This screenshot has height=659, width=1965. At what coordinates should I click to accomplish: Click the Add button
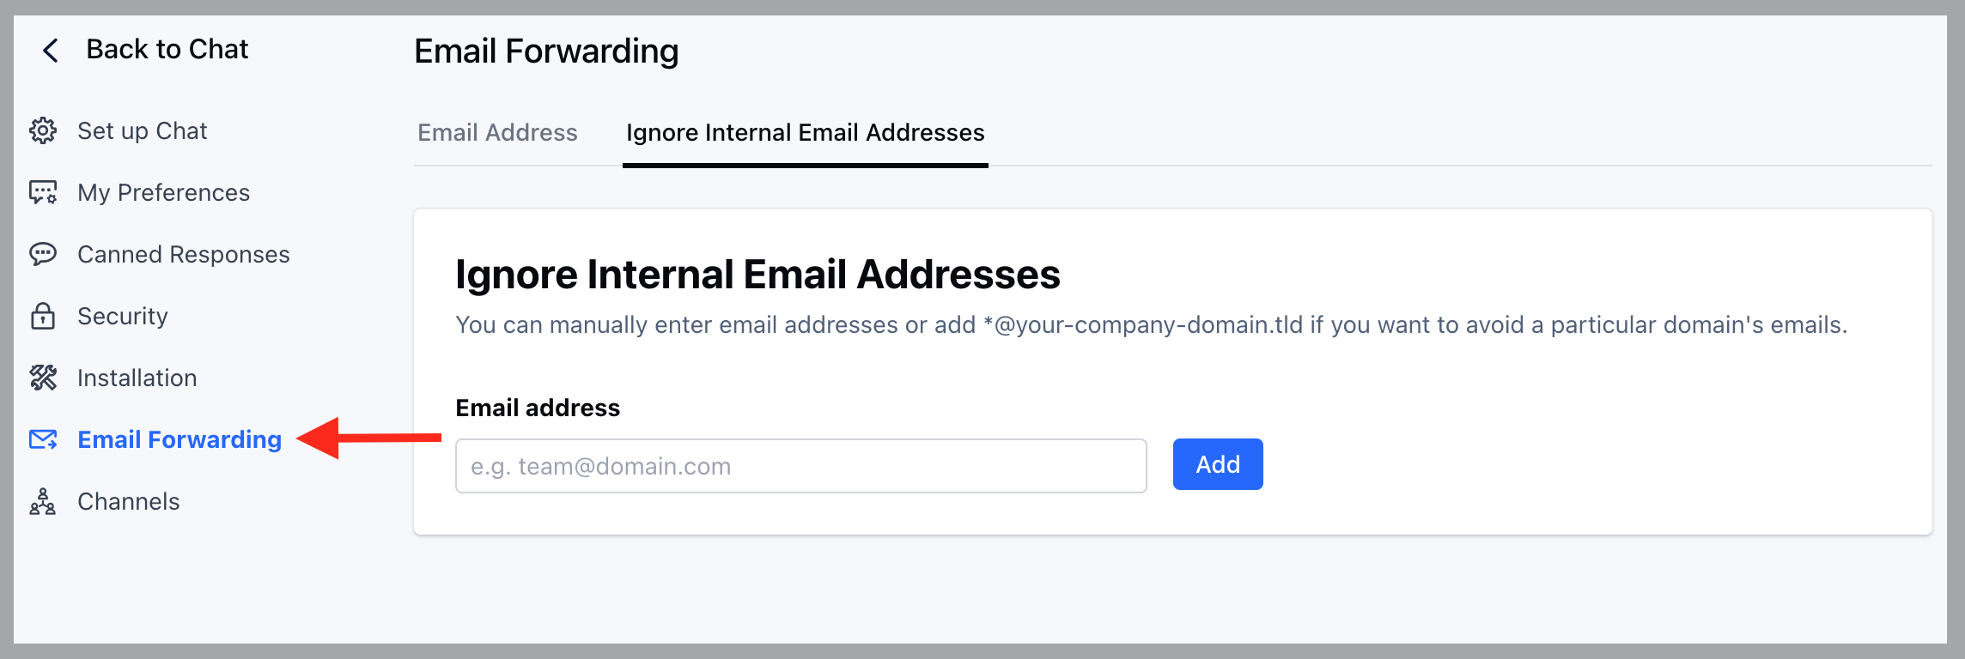point(1217,464)
